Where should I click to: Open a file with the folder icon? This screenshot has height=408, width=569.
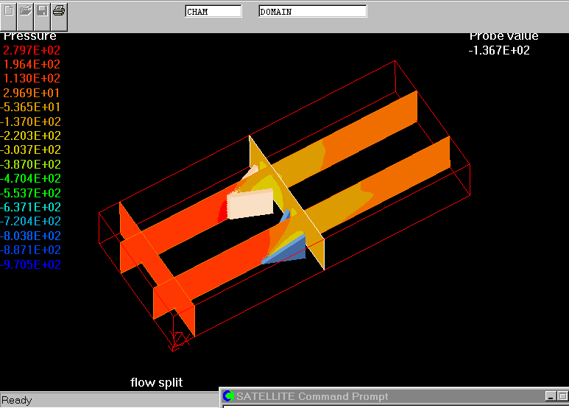click(26, 11)
